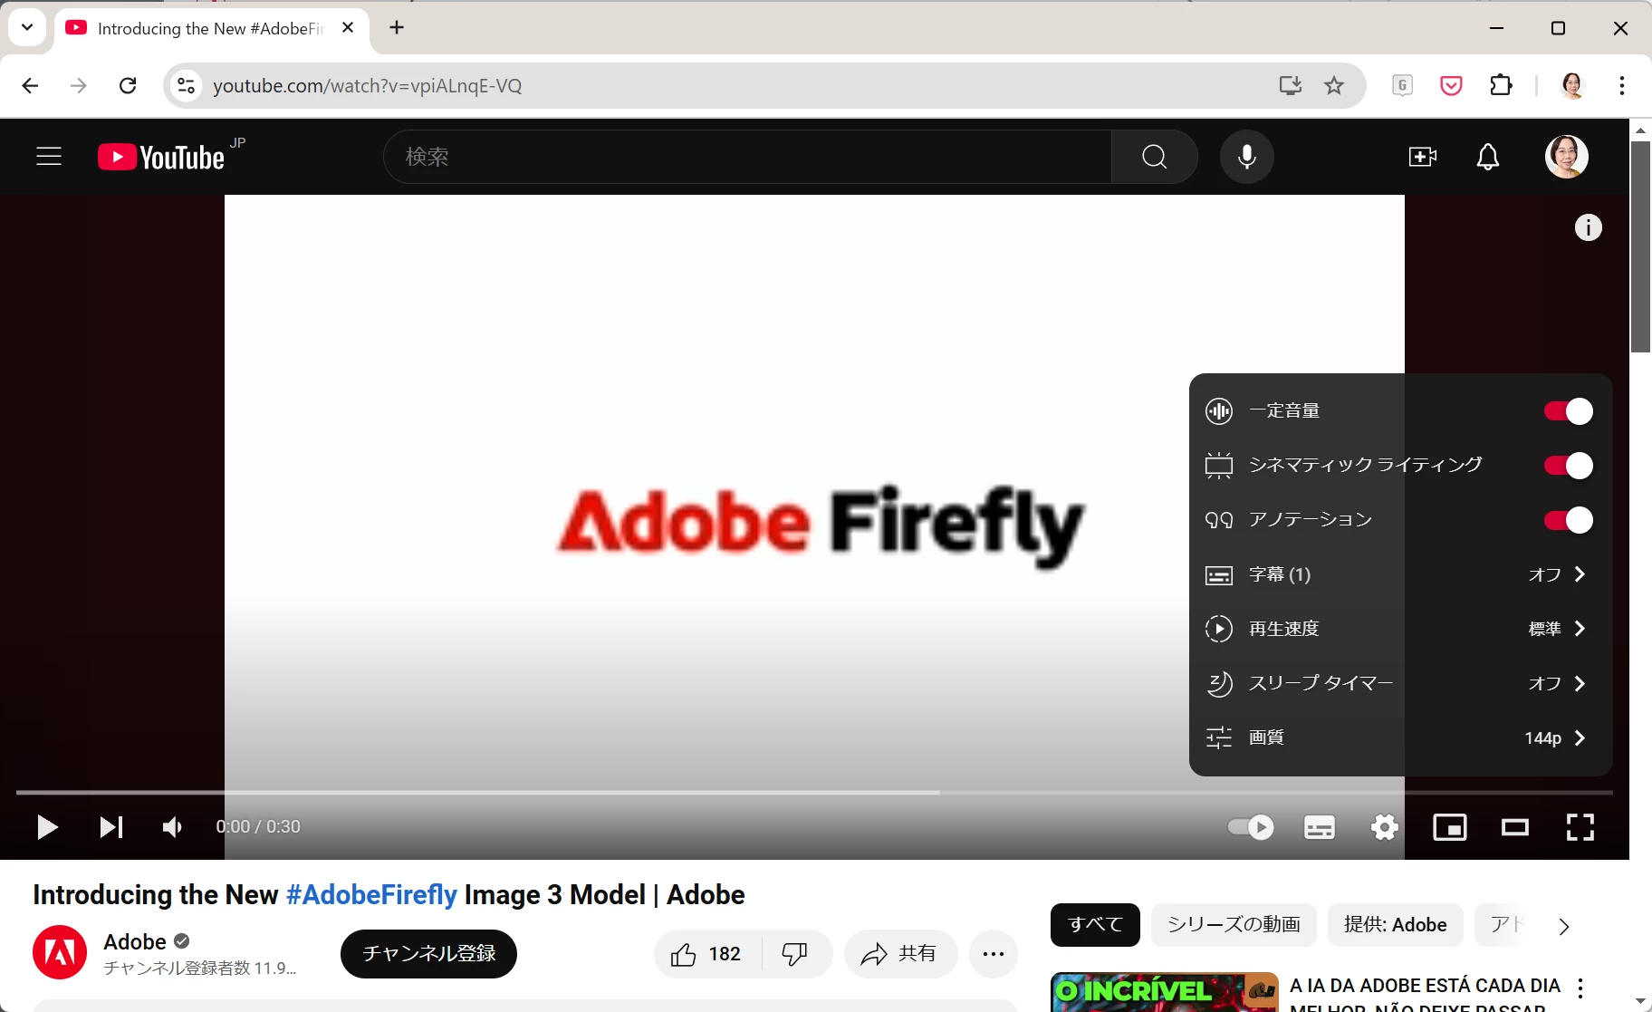Select すべて filter chip
Image resolution: width=1652 pixels, height=1012 pixels.
(1095, 925)
